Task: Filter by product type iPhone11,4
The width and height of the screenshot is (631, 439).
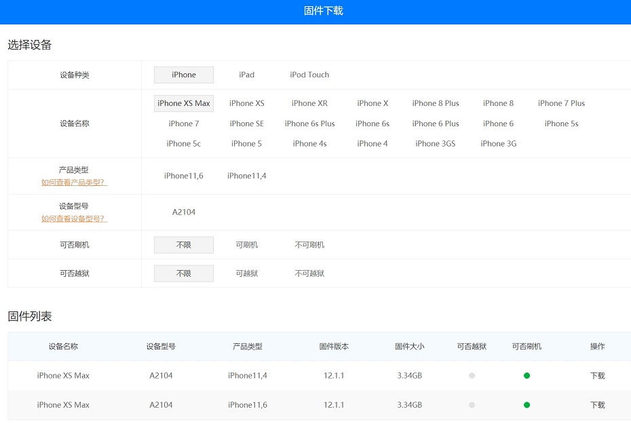Action: (247, 176)
